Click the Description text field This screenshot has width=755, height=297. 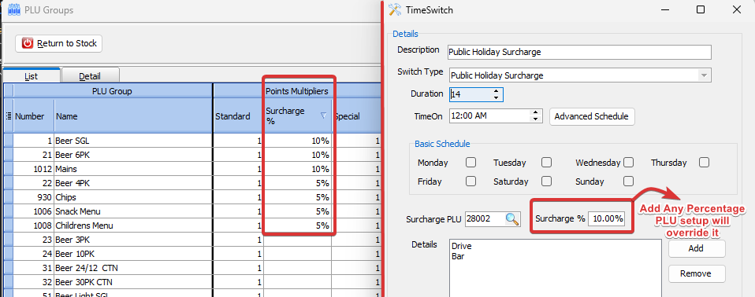pyautogui.click(x=579, y=52)
